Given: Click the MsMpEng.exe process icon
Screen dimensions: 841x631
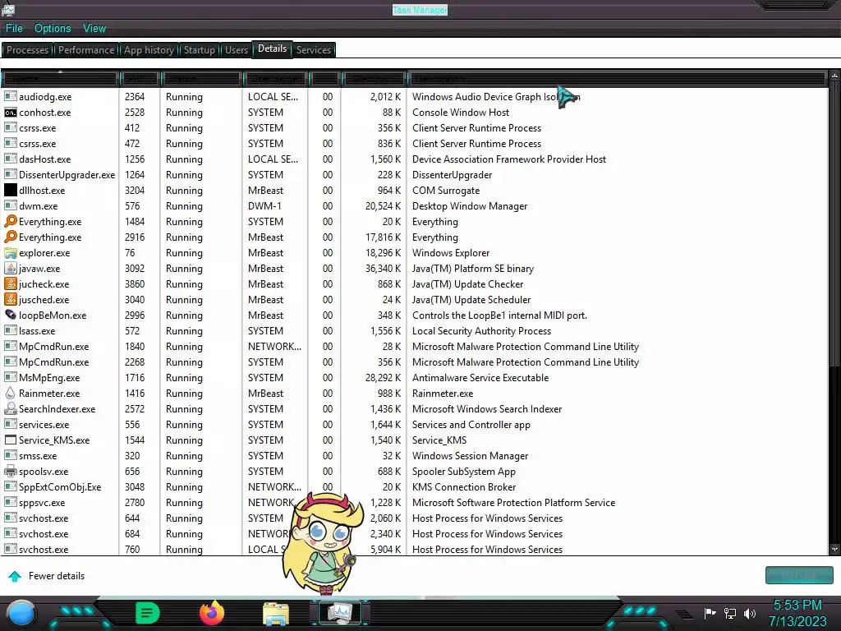Looking at the screenshot, I should click(x=10, y=377).
